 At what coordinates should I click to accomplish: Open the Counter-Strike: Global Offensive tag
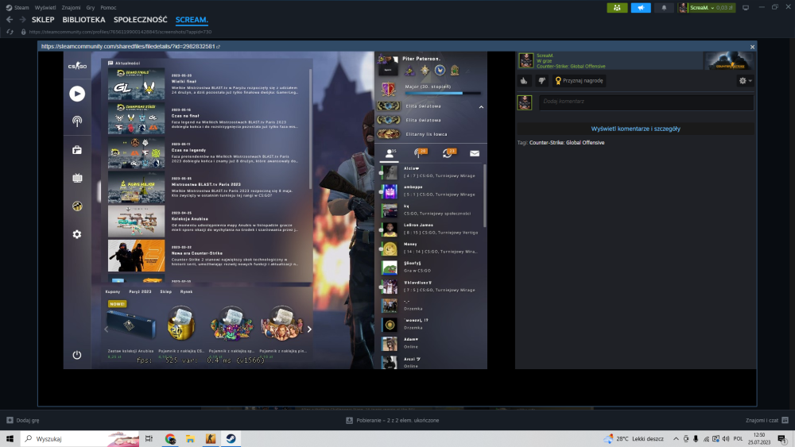(x=567, y=143)
